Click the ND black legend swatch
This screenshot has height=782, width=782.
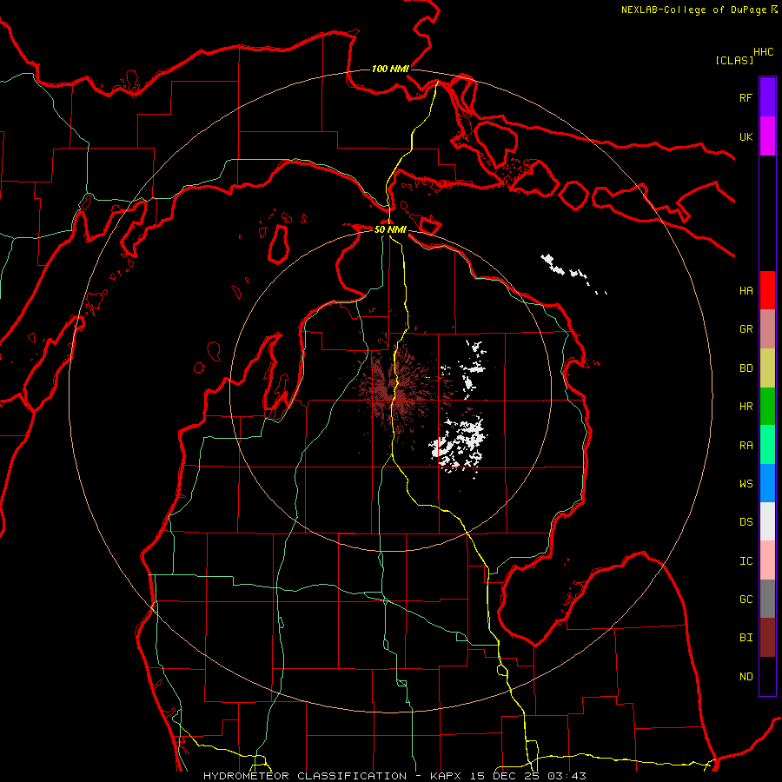coord(767,676)
